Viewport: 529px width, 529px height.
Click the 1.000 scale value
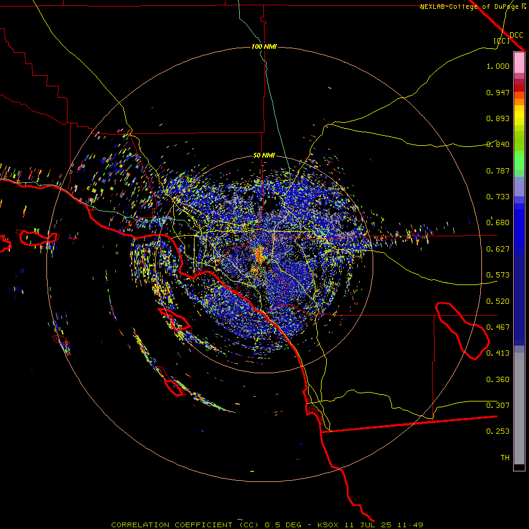tap(498, 66)
